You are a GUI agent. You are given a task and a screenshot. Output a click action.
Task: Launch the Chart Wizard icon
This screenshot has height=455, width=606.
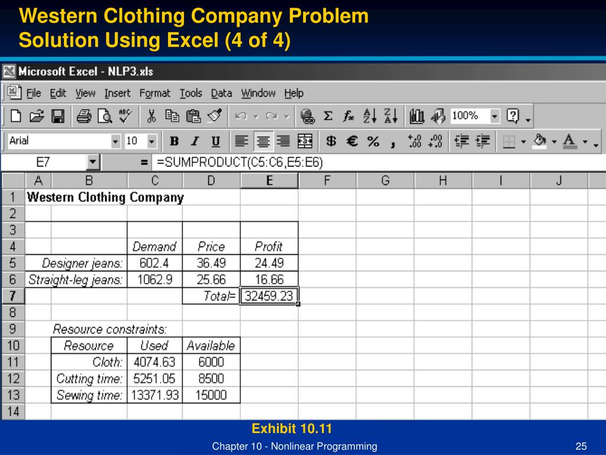point(417,116)
